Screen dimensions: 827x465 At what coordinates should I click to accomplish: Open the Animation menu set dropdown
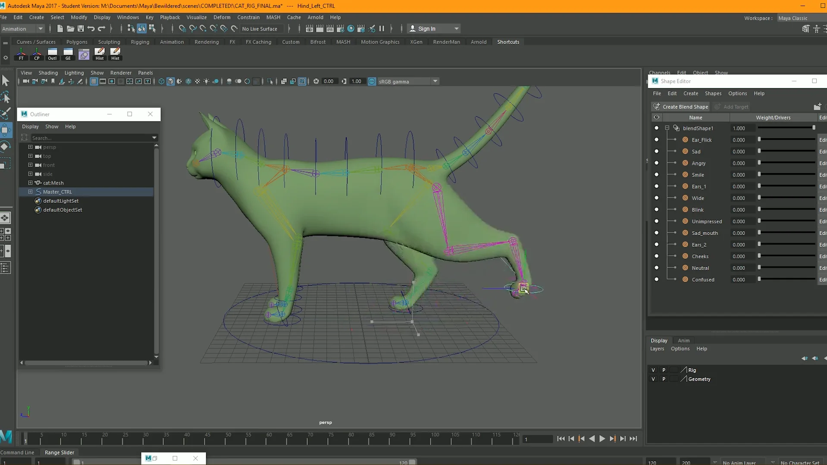click(23, 29)
